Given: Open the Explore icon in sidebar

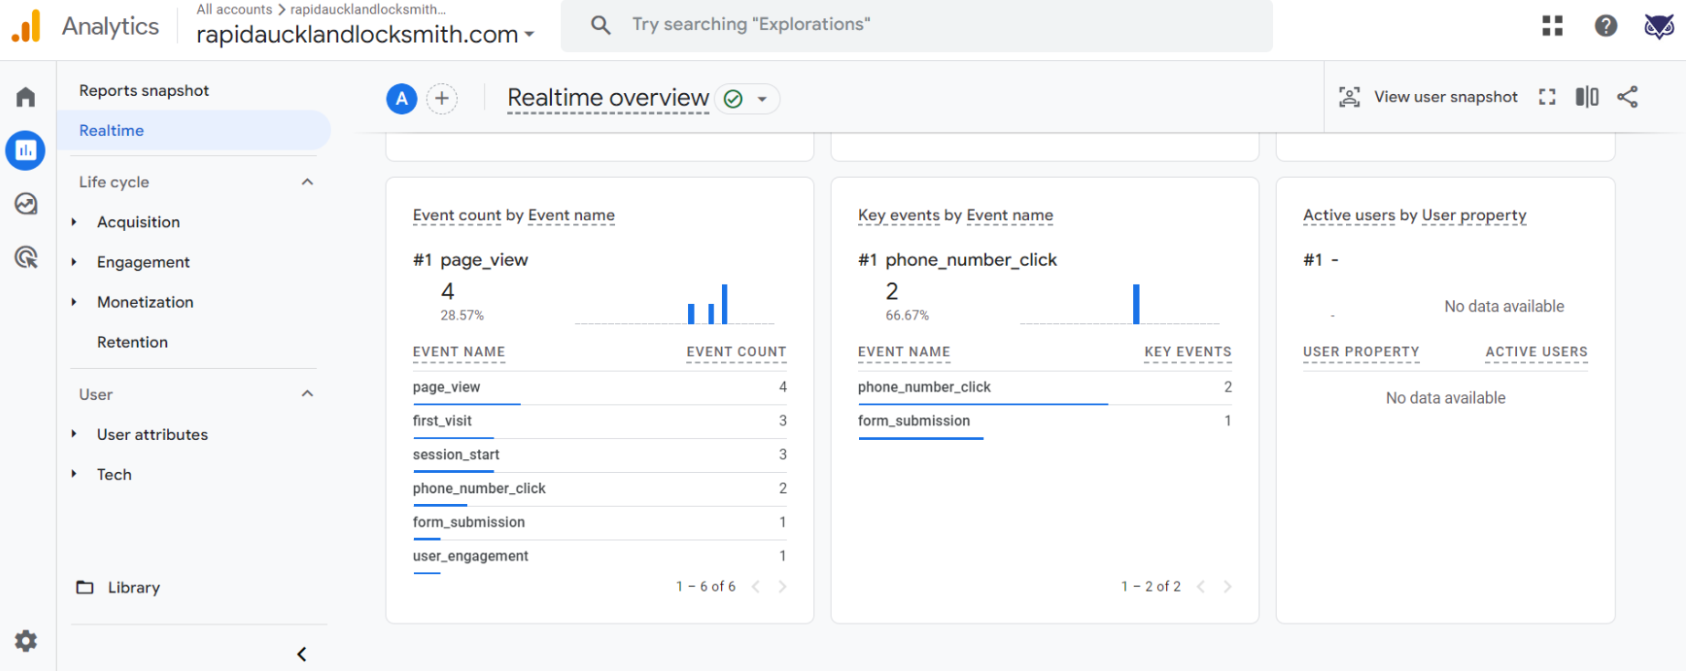Looking at the screenshot, I should (x=26, y=204).
